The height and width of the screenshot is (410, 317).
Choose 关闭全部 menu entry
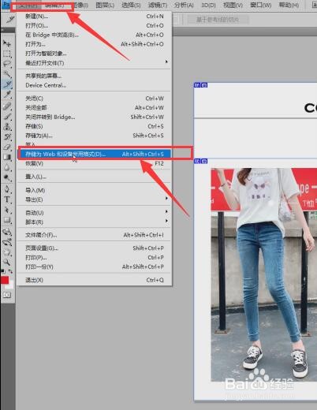coord(94,107)
